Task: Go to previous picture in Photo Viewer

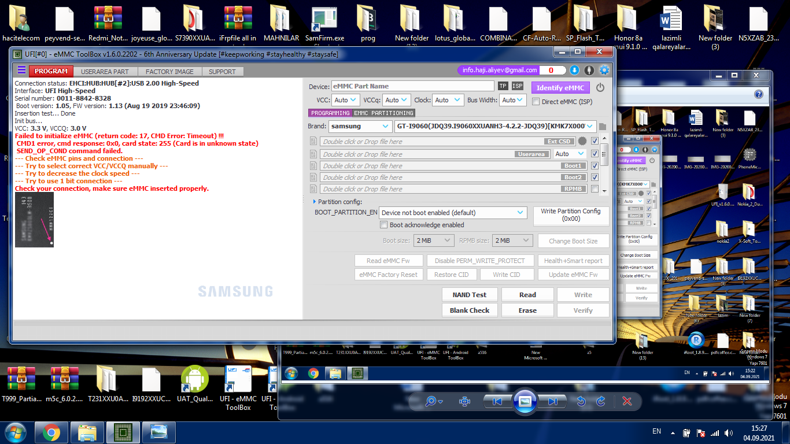Action: (497, 401)
